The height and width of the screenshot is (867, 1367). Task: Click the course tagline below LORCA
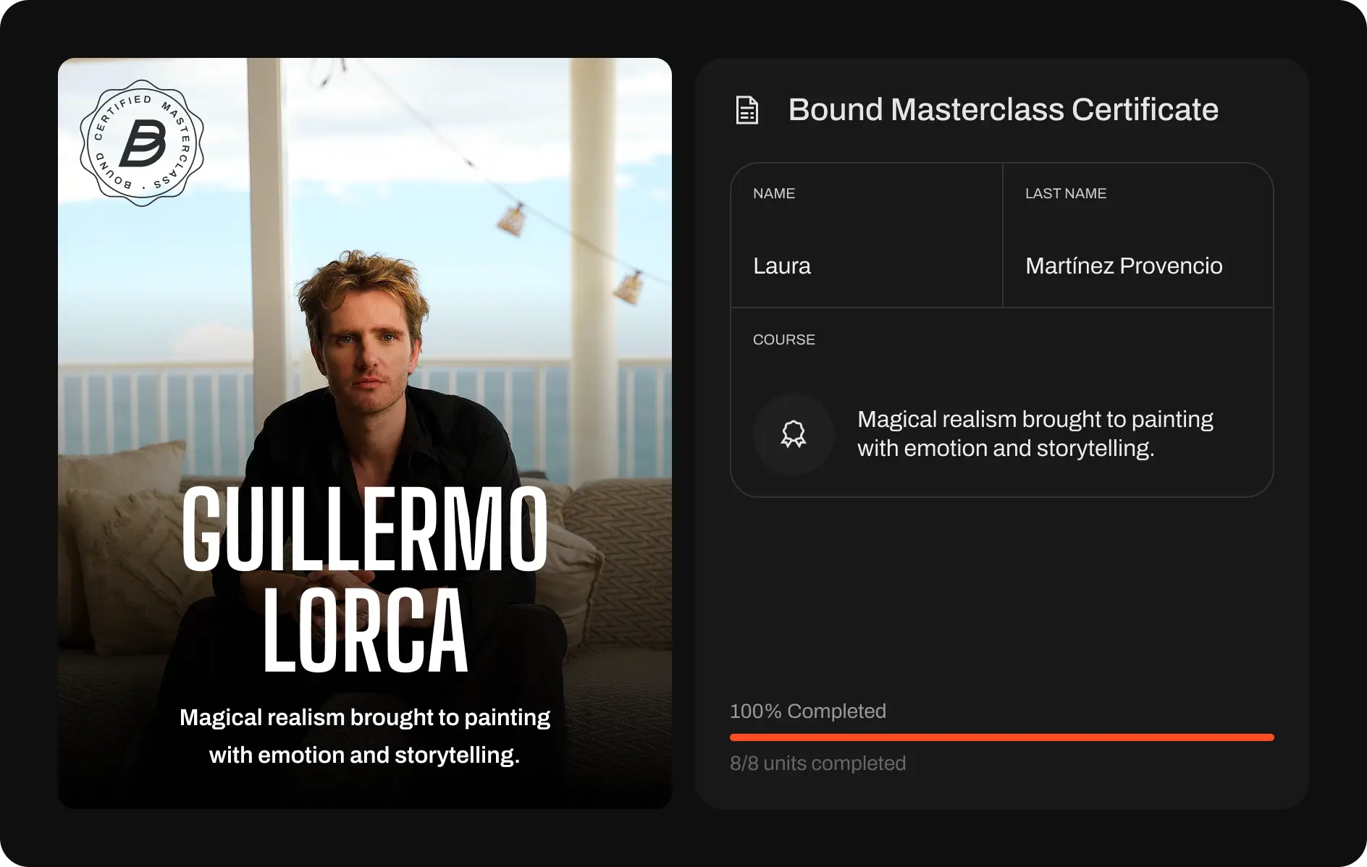tap(364, 736)
